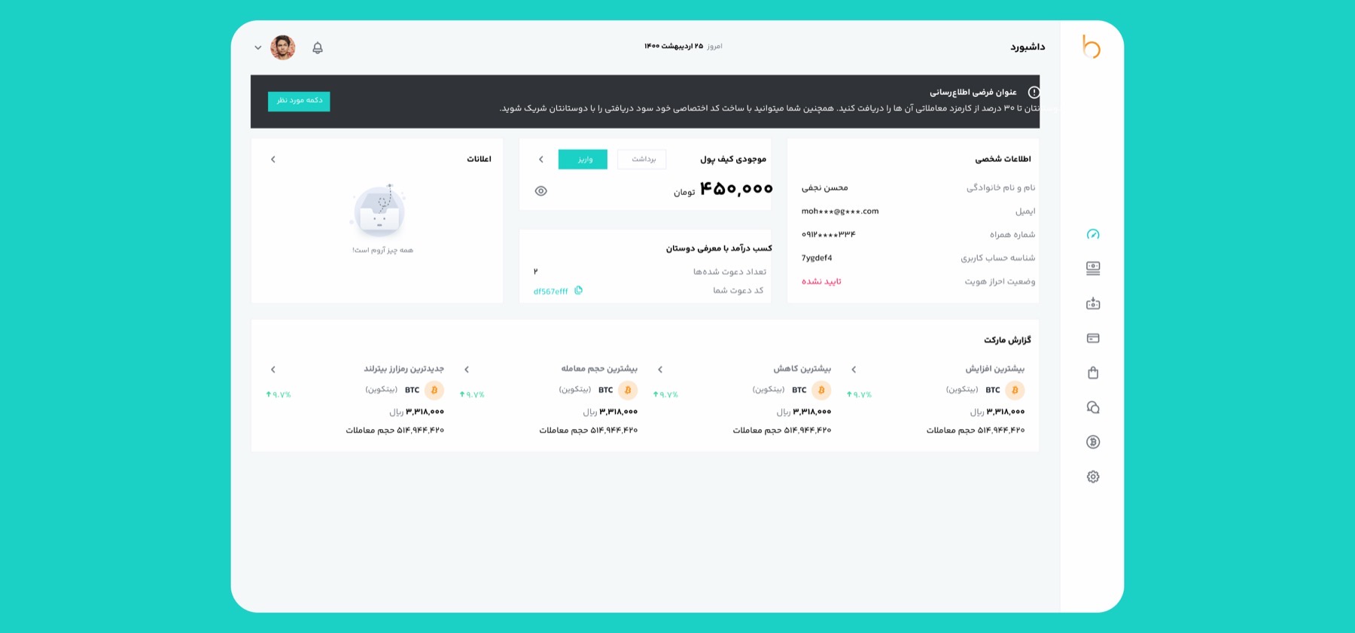Click BTC coin icon under بیشترین افزایش

click(x=1015, y=390)
